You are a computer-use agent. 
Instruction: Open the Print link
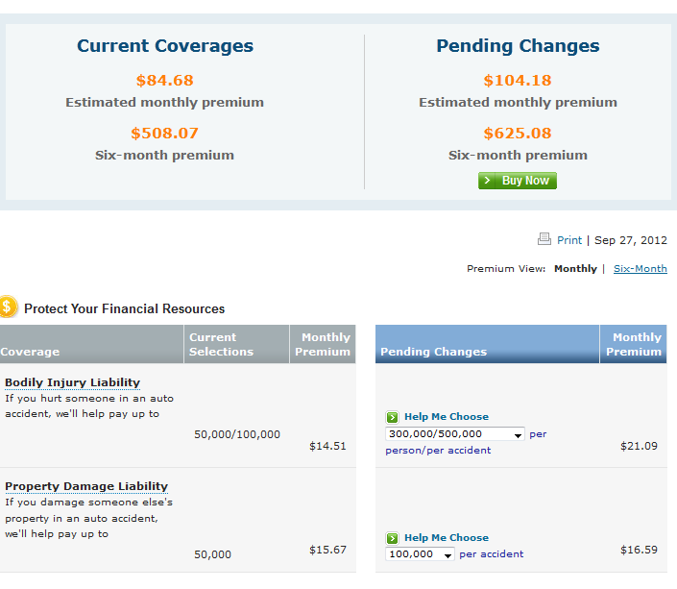569,240
